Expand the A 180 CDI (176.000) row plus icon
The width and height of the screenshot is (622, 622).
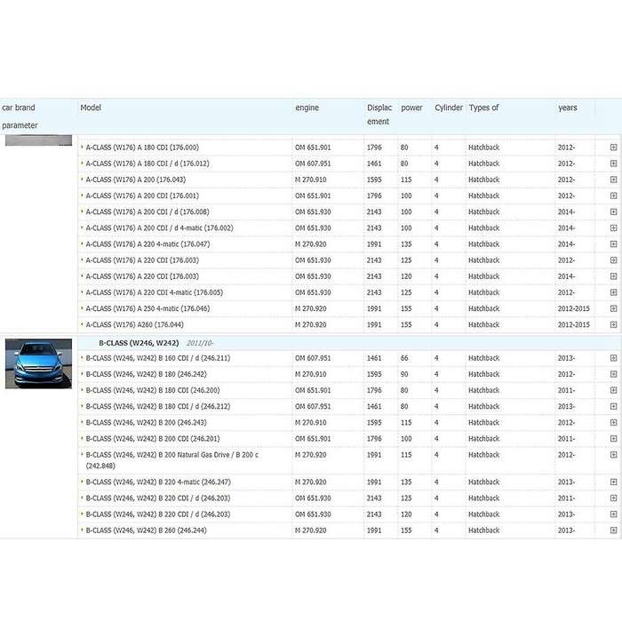point(613,148)
